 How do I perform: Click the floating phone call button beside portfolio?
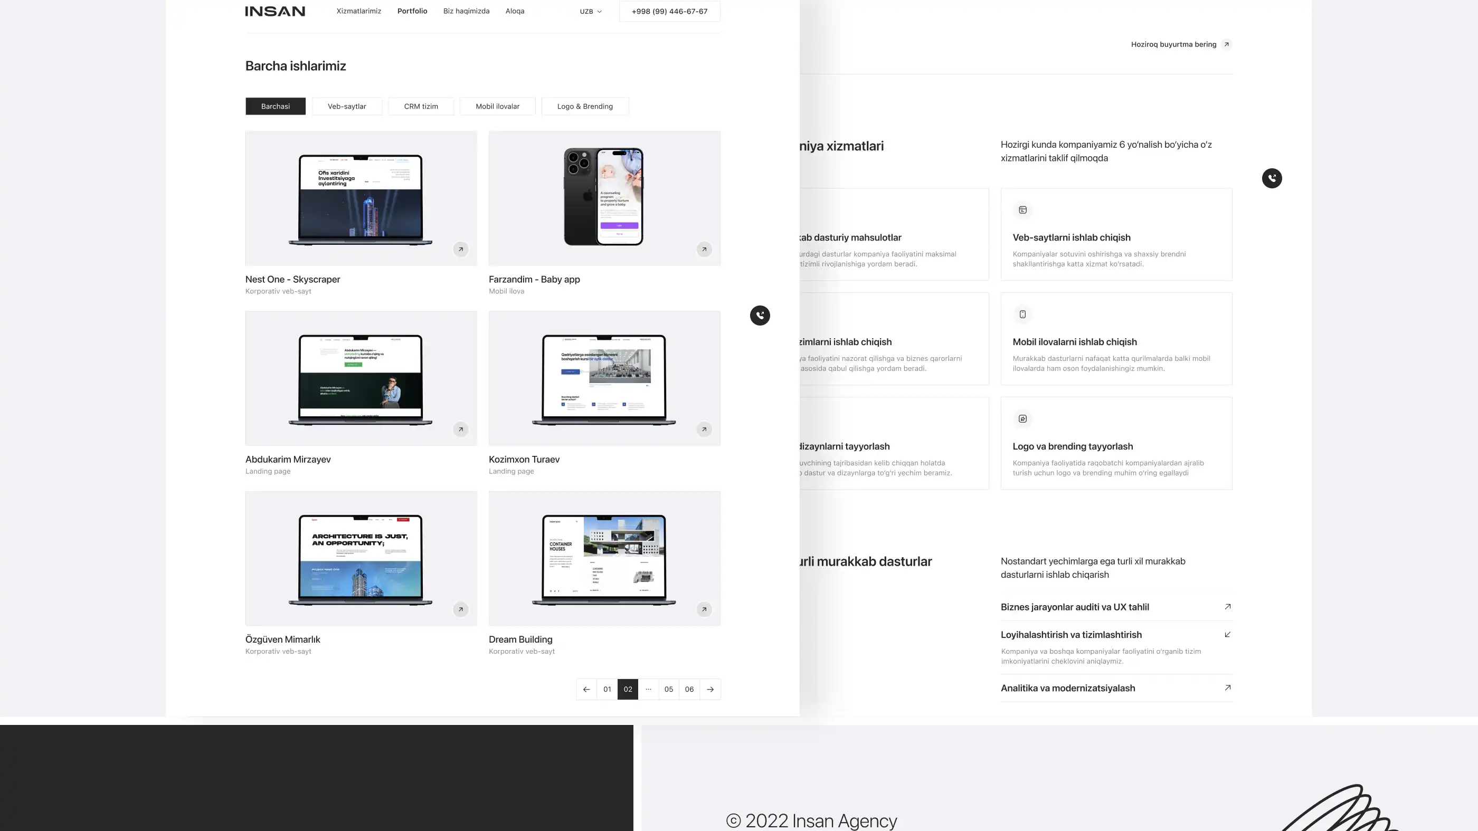click(x=760, y=316)
